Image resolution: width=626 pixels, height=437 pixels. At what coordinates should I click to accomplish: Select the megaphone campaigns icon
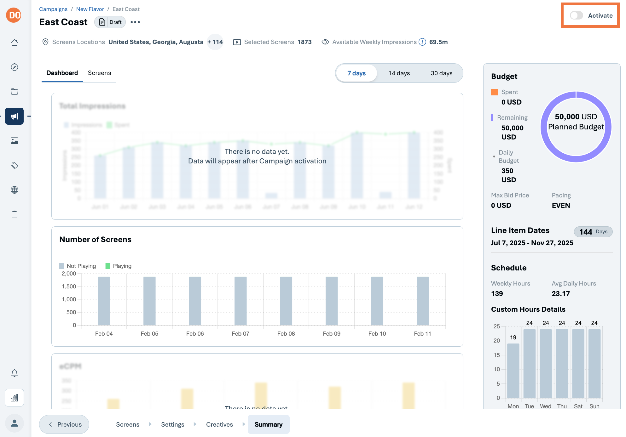tap(14, 116)
